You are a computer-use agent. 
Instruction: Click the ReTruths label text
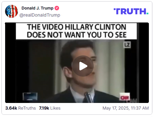[27, 108]
